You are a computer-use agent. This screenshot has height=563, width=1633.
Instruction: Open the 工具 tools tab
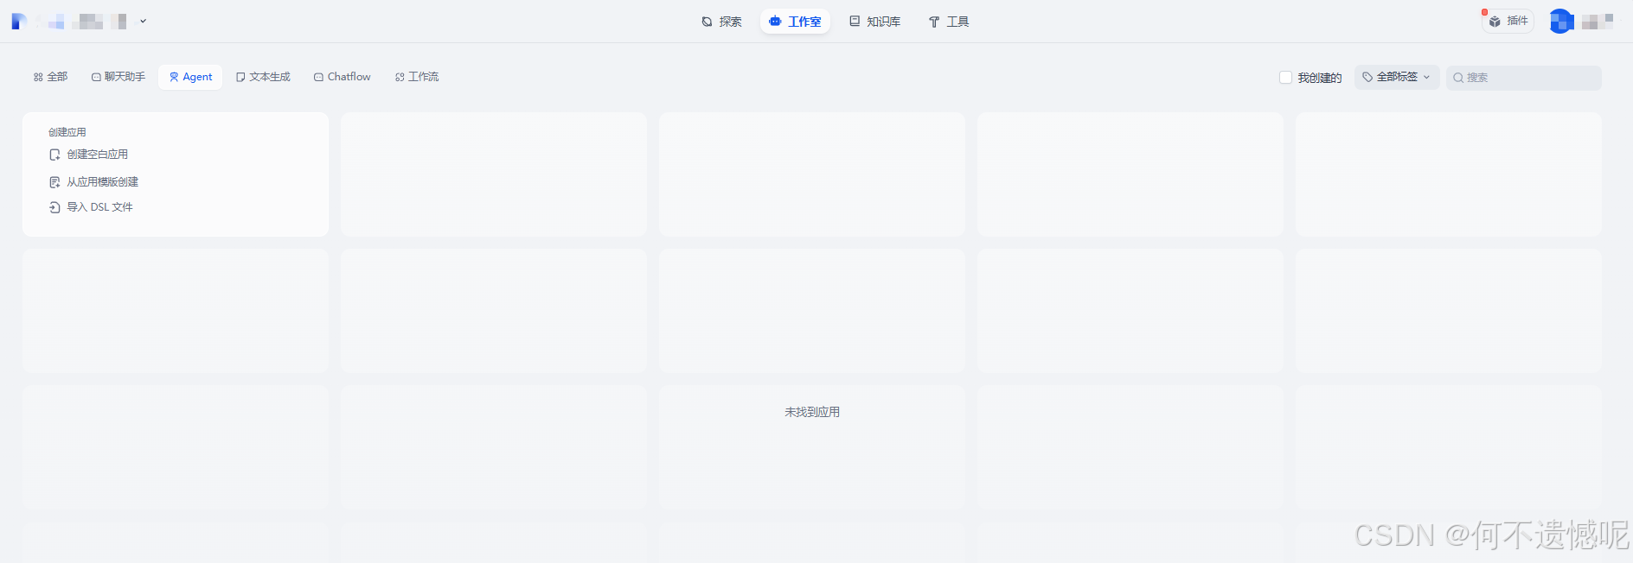(x=949, y=22)
